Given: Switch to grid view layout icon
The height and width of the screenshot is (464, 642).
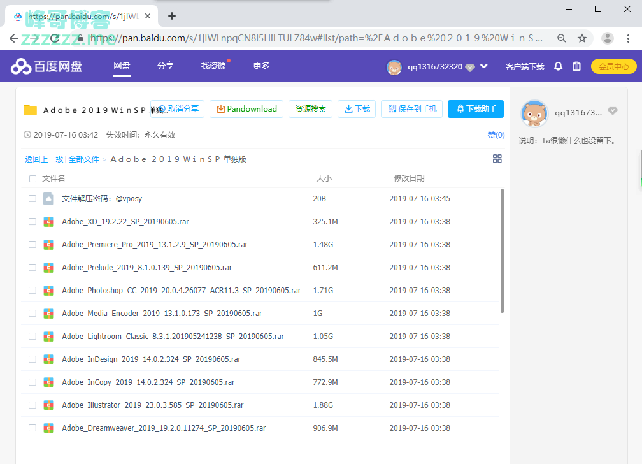Looking at the screenshot, I should [x=497, y=159].
